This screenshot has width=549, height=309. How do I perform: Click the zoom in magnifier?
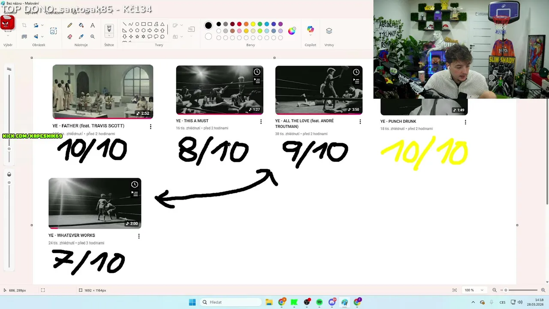click(x=543, y=290)
